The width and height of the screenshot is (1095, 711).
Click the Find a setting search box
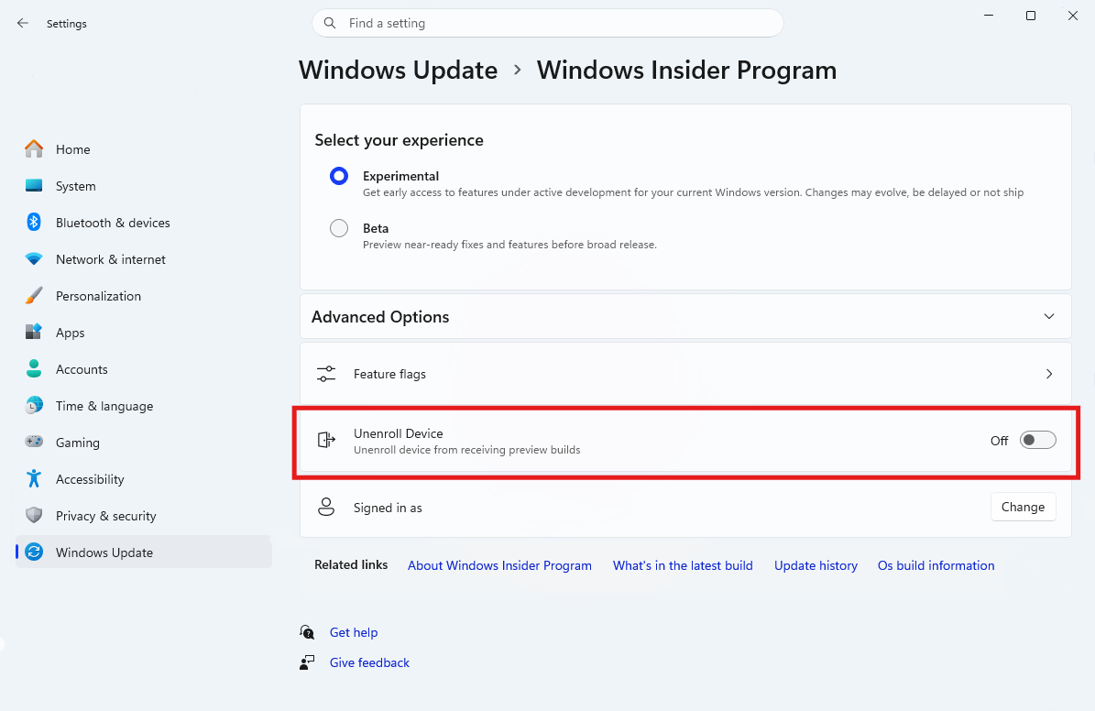pyautogui.click(x=548, y=23)
